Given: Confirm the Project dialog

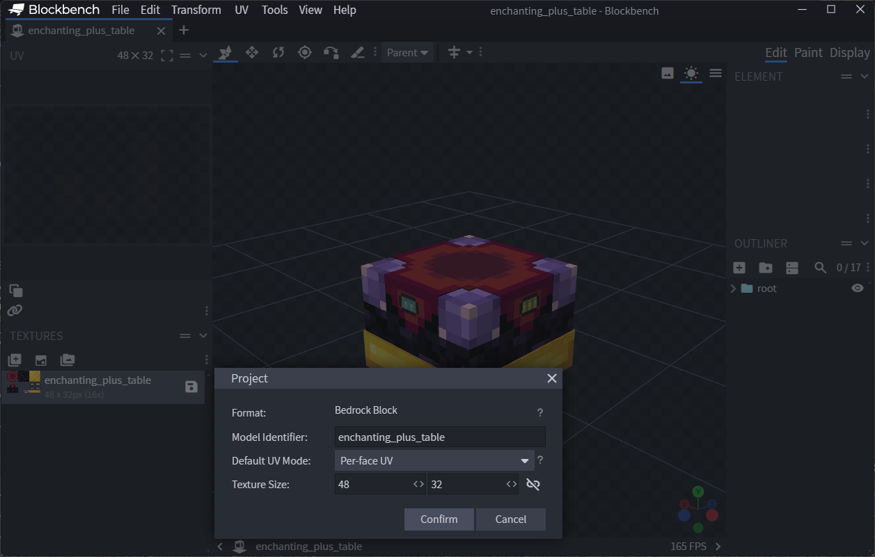Looking at the screenshot, I should click(x=439, y=519).
